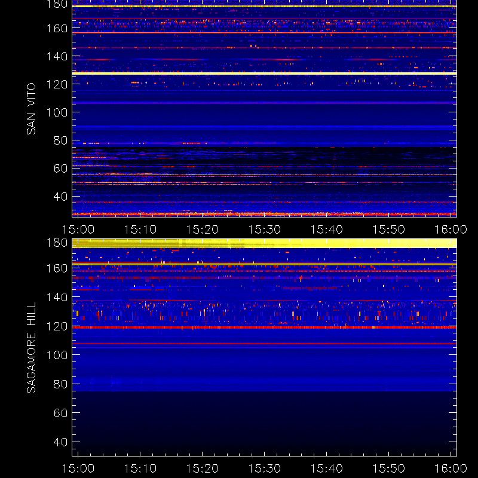Image resolution: width=478 pixels, height=478 pixels.
Task: Click the 160 label on SAGAMORE HILL axis
Action: click(x=57, y=268)
